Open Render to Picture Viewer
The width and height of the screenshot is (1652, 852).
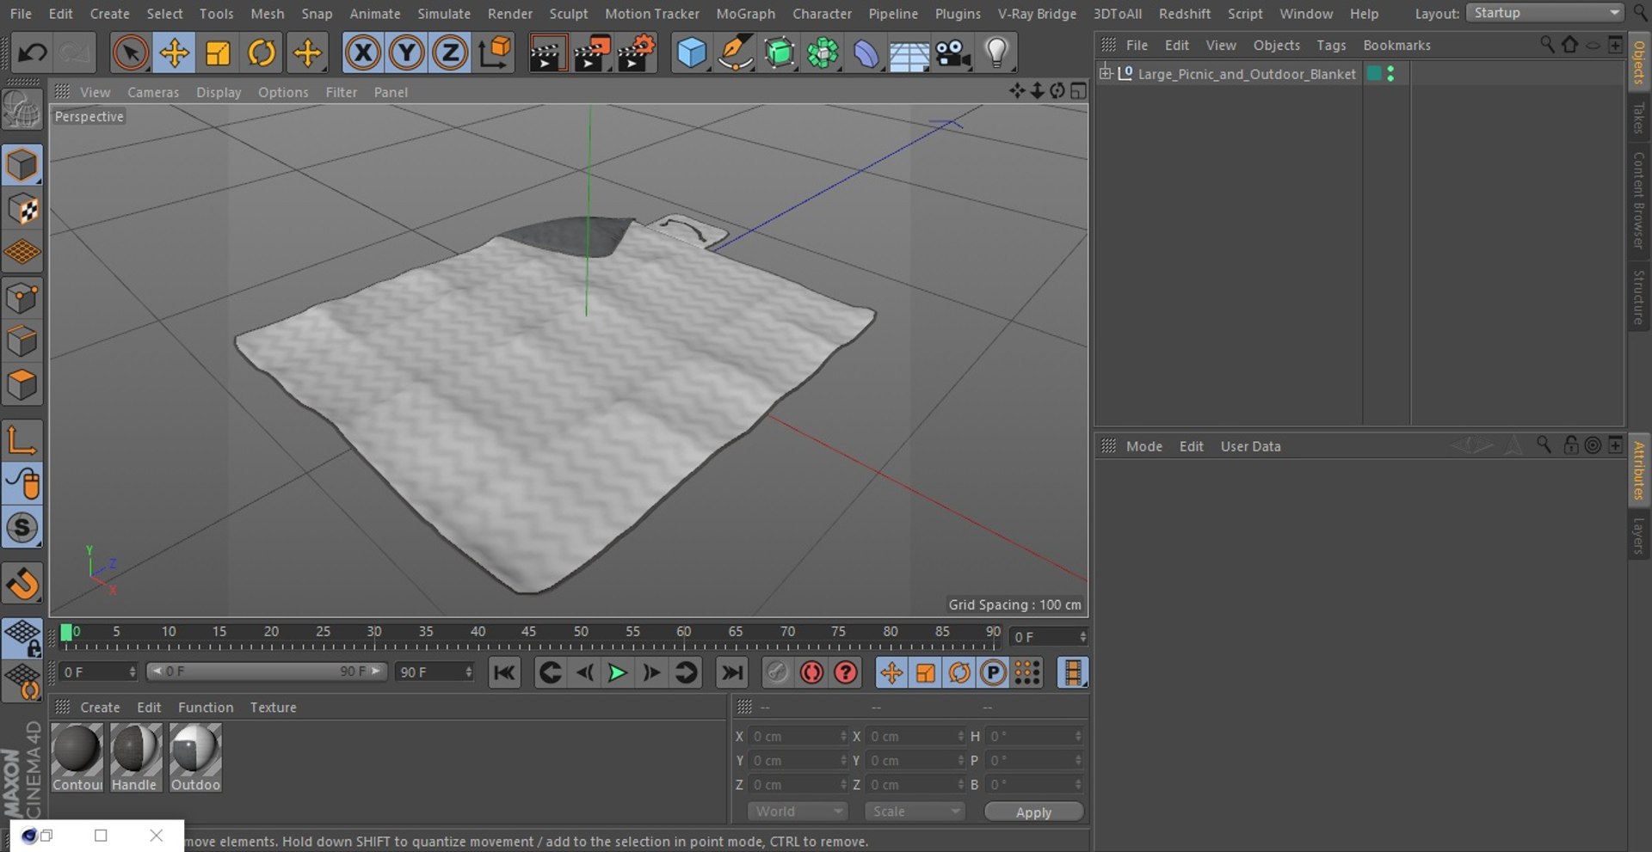click(592, 53)
